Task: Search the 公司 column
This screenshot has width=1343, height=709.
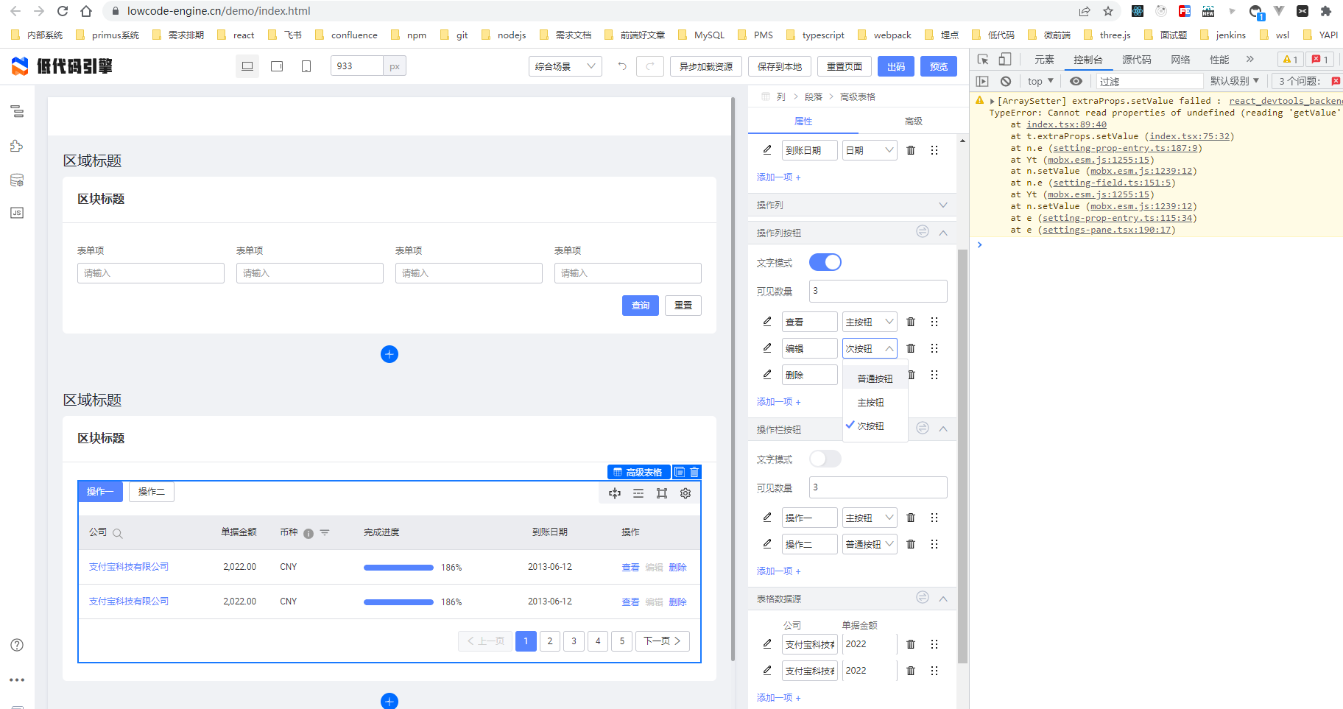Action: click(118, 533)
